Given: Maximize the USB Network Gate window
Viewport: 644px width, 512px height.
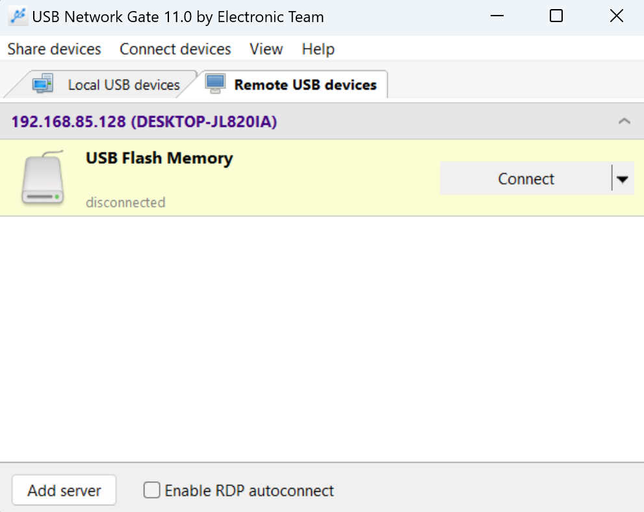Looking at the screenshot, I should coord(556,16).
